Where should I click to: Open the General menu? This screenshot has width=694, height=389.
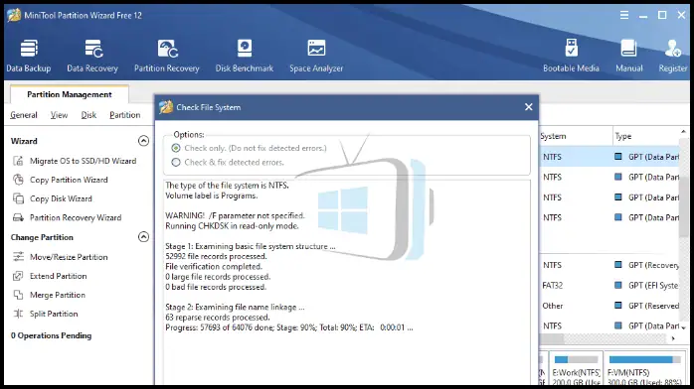(x=24, y=115)
